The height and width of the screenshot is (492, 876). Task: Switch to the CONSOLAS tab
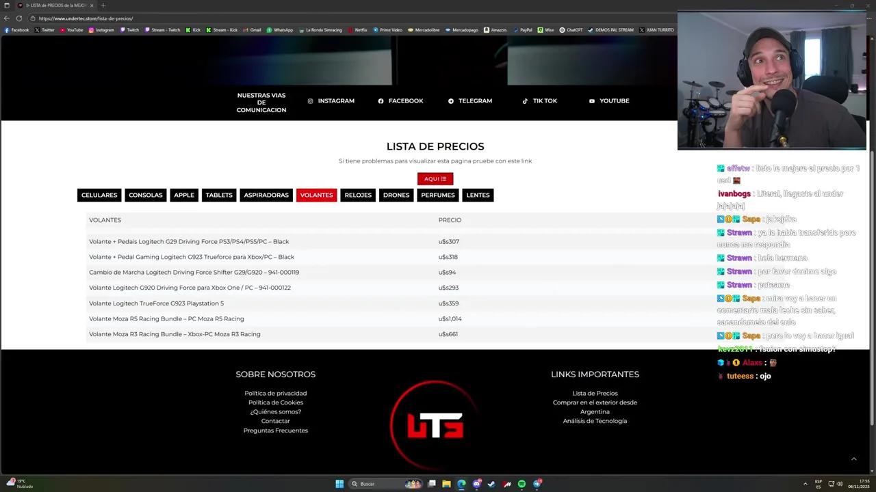(x=146, y=195)
